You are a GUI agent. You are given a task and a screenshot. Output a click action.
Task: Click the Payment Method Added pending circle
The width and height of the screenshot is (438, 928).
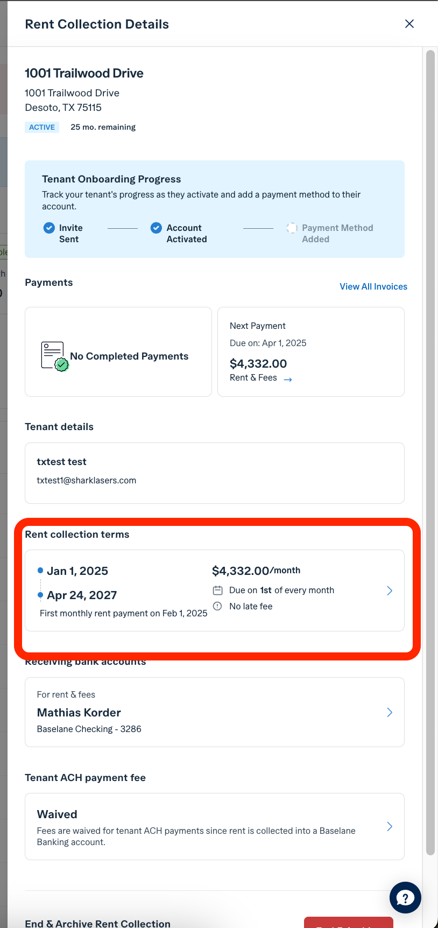tap(292, 228)
